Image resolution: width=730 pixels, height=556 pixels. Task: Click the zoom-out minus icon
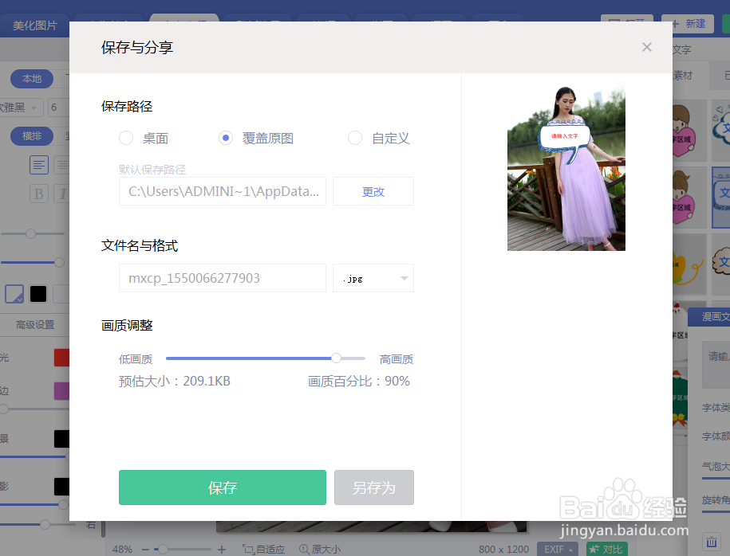pyautogui.click(x=148, y=549)
